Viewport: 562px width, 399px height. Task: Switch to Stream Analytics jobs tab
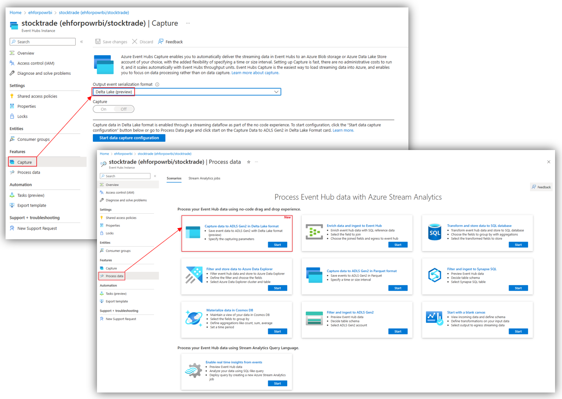[204, 178]
